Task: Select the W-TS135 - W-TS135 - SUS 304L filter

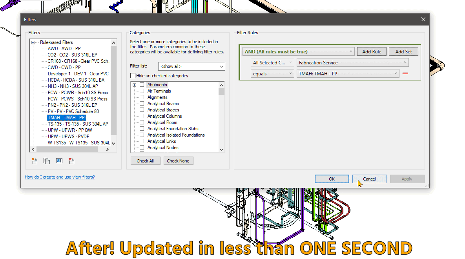Action: [79, 143]
